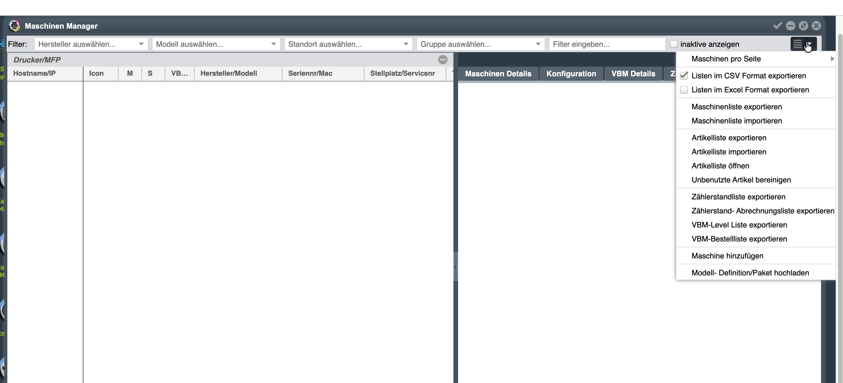Click the minus icon in window title bar

pyautogui.click(x=790, y=25)
